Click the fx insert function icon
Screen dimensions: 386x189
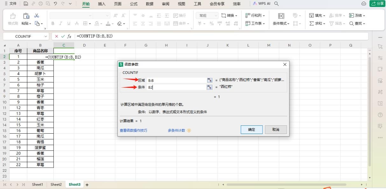69,36
